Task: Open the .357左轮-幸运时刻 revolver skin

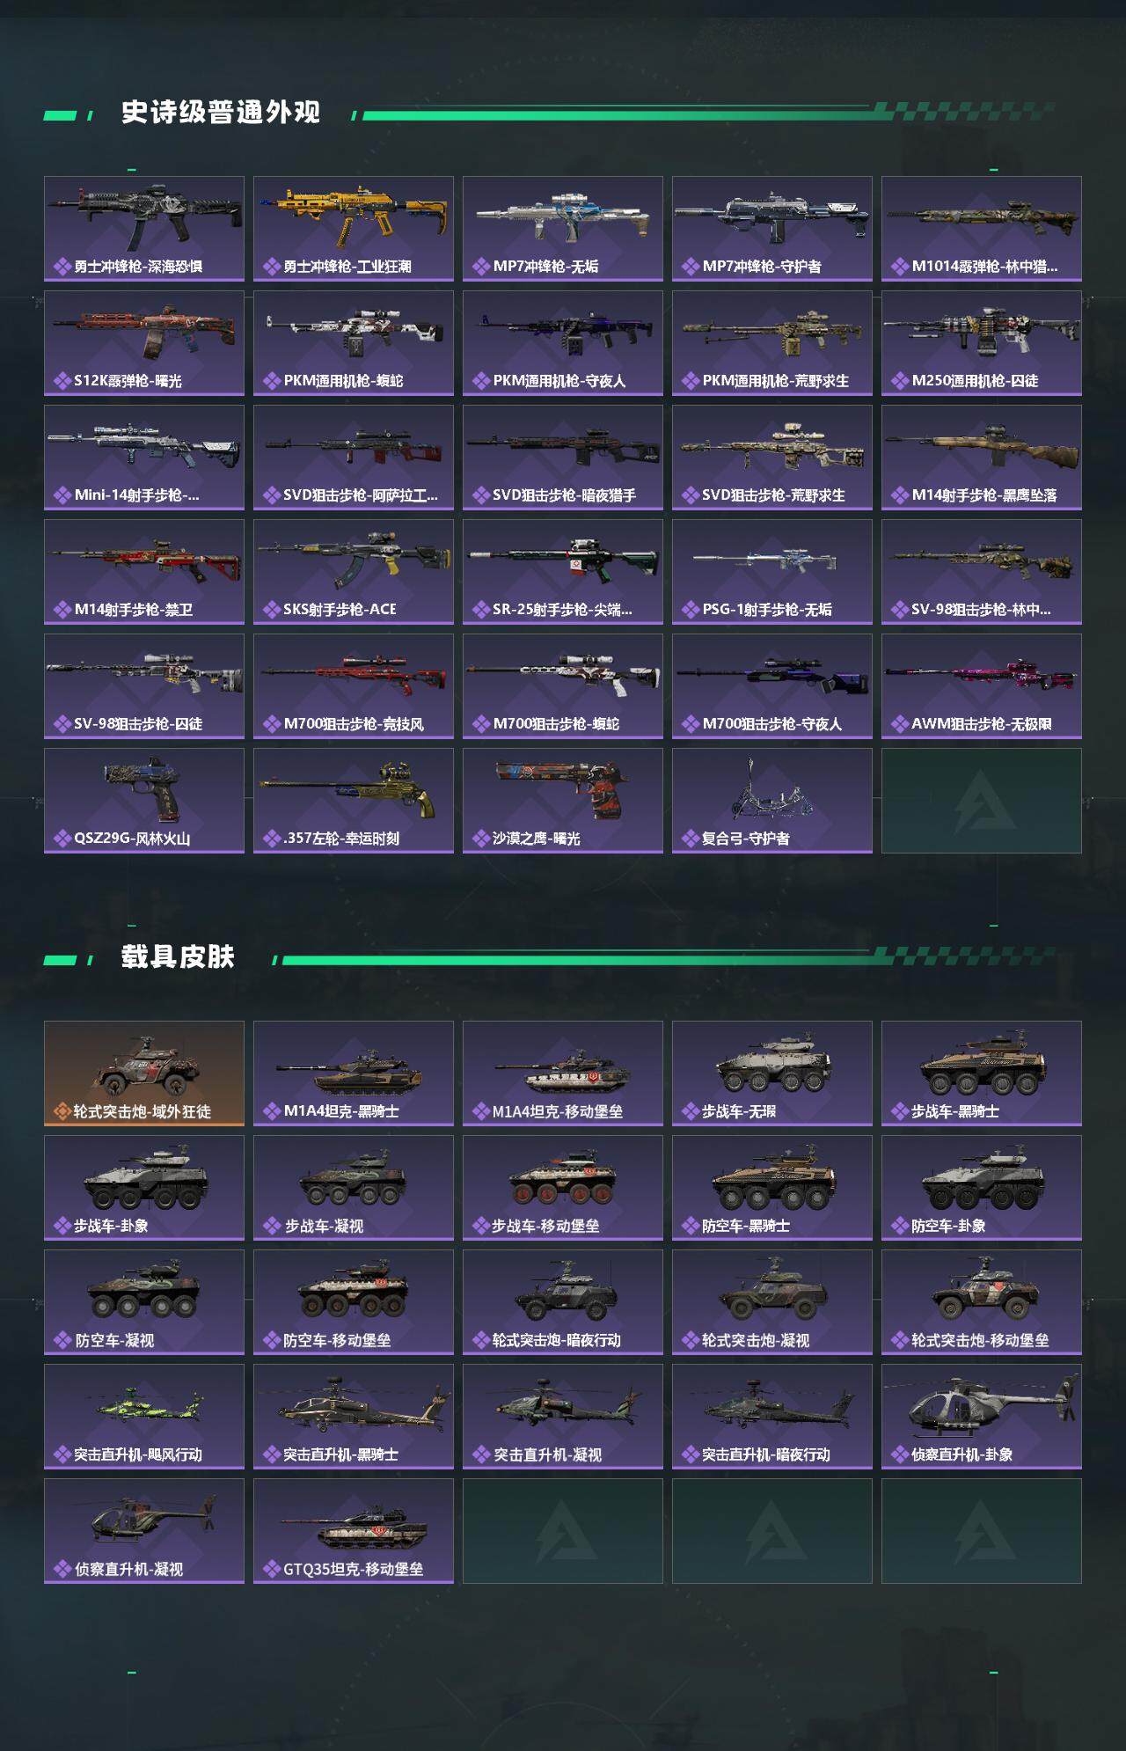Action: pyautogui.click(x=354, y=801)
